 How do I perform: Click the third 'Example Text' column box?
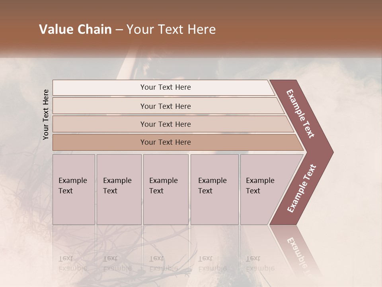(166, 189)
